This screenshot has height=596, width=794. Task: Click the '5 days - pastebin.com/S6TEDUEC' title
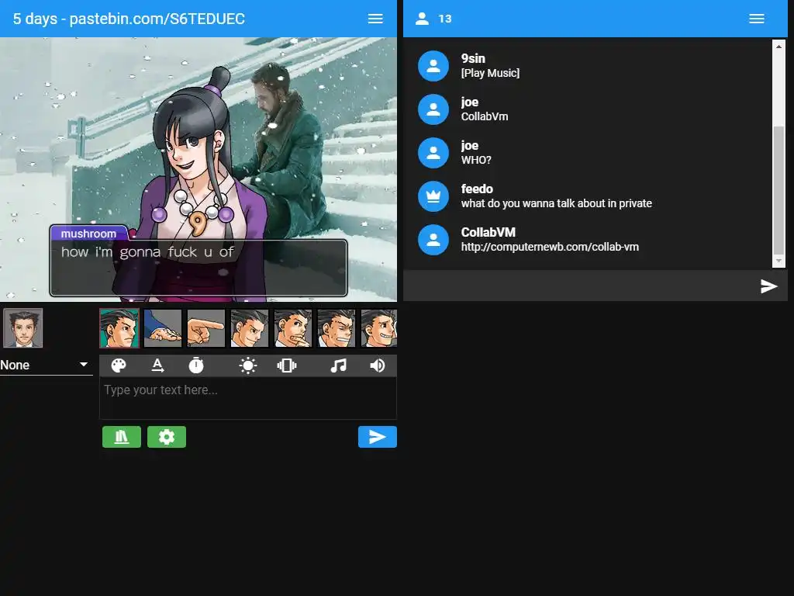(x=129, y=19)
